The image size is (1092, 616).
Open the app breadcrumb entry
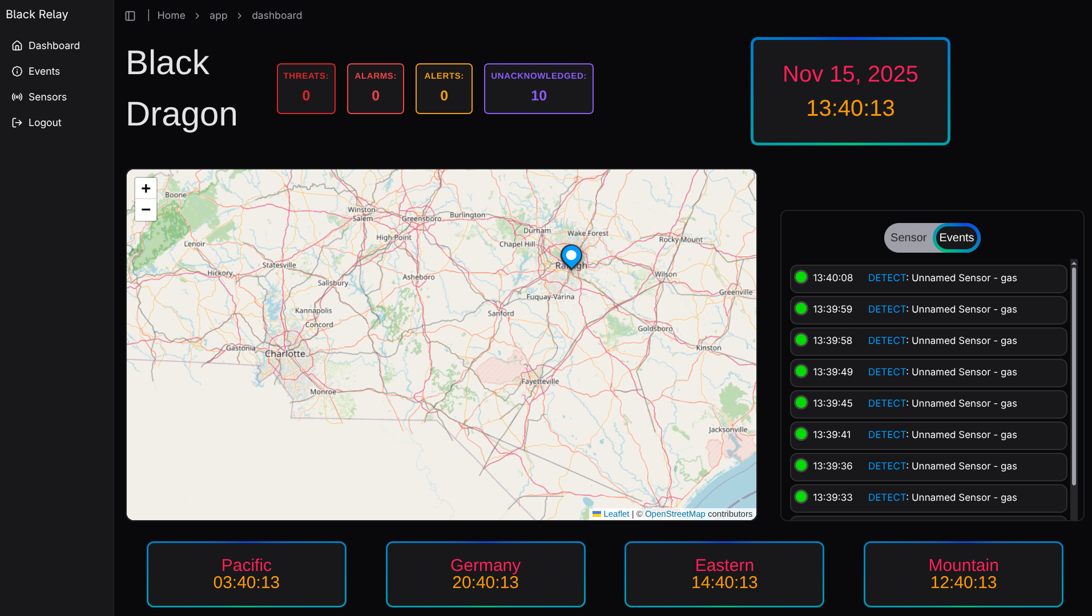(219, 15)
